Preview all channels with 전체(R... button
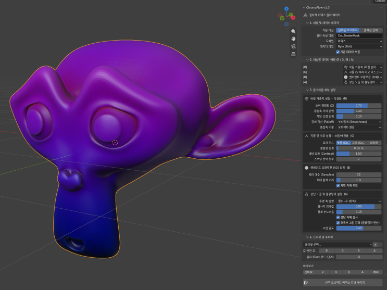Screen dimensions: 387x290 click(309, 272)
